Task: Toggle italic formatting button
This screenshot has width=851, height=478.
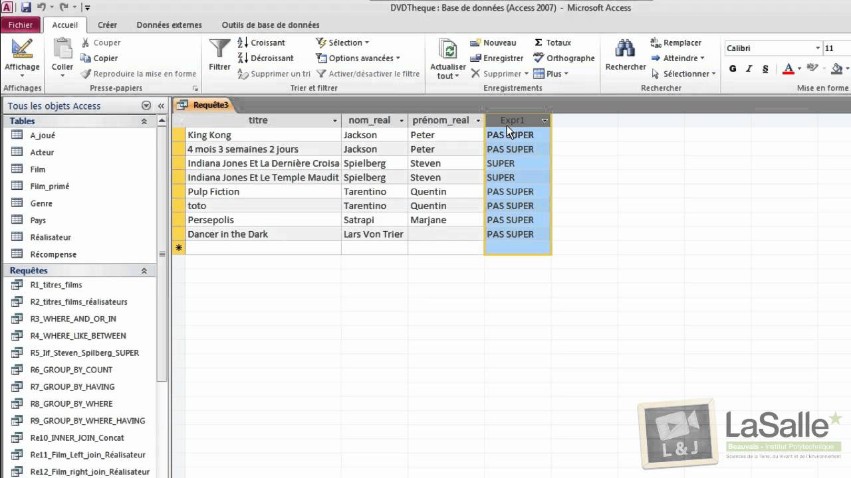Action: (x=749, y=68)
